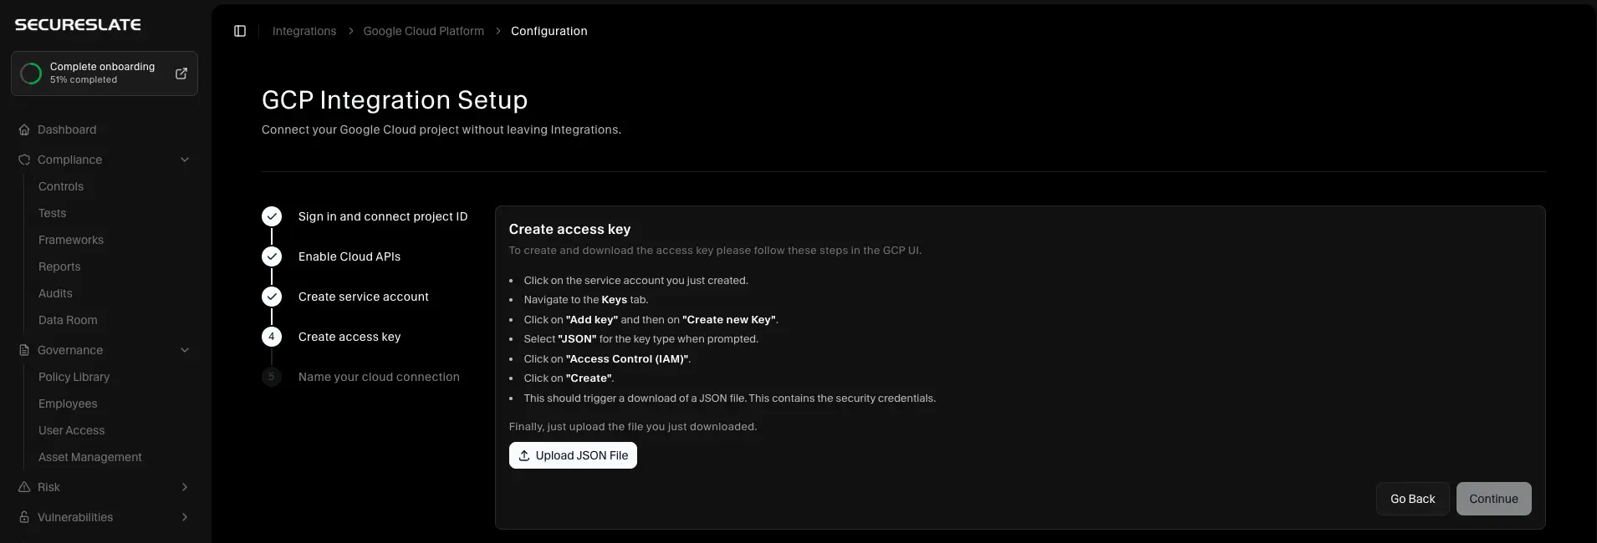Click the 'Access Control (IAM)' instruction line
Image resolution: width=1597 pixels, height=543 pixels.
pyautogui.click(x=607, y=359)
